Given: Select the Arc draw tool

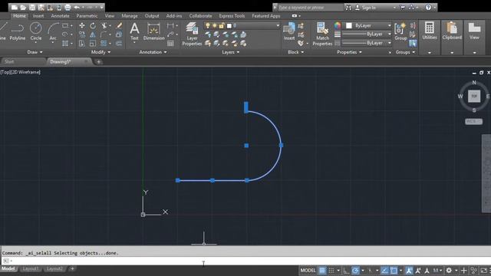Looking at the screenshot, I should coord(53,31).
